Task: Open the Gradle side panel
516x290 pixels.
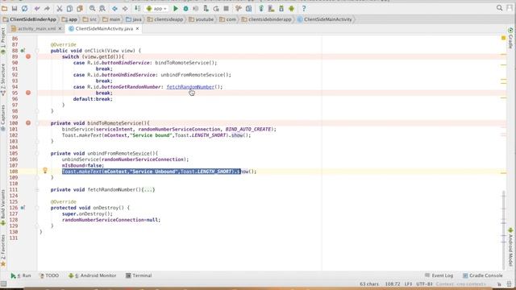Action: [x=510, y=38]
